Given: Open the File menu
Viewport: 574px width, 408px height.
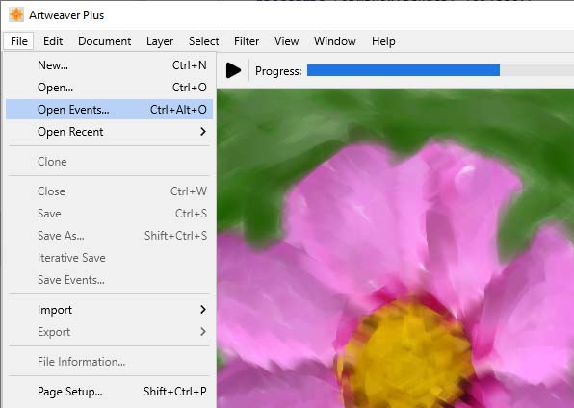Looking at the screenshot, I should 19,41.
